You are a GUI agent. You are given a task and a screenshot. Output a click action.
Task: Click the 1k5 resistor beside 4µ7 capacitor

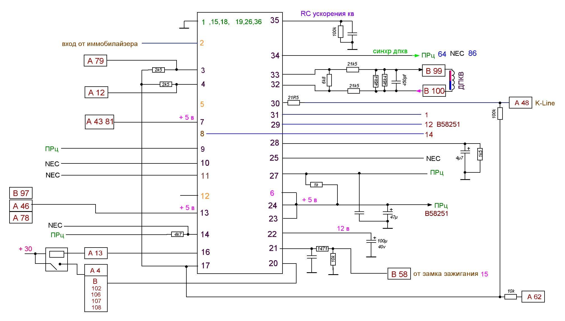point(480,154)
